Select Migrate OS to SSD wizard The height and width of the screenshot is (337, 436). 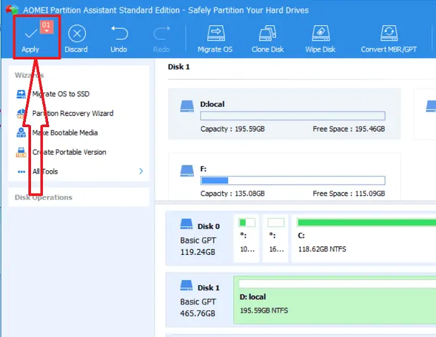coord(61,94)
